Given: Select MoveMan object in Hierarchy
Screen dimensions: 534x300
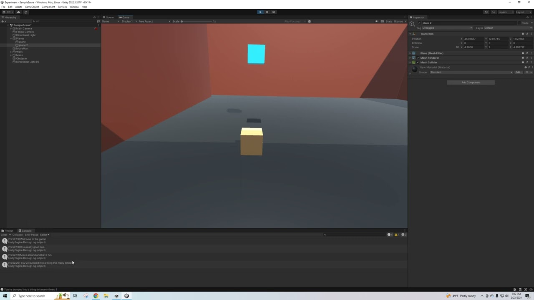Looking at the screenshot, I should point(22,49).
